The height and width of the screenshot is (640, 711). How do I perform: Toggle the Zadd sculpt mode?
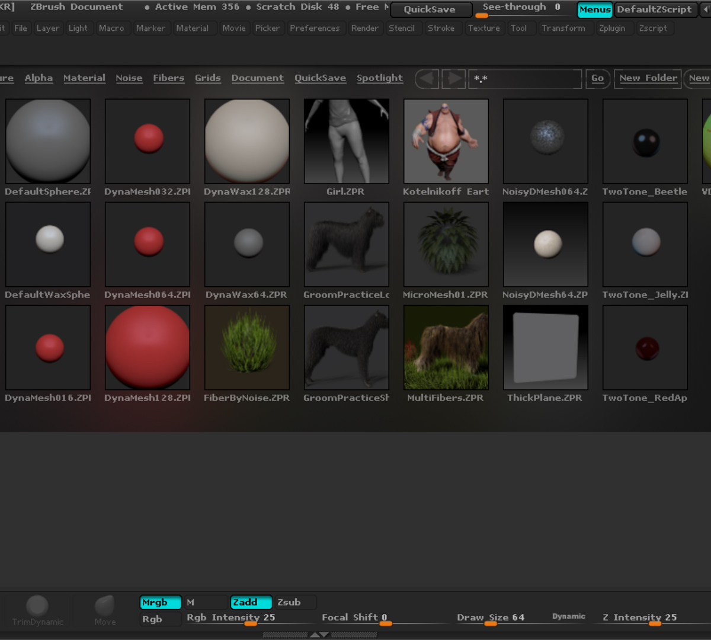tap(251, 602)
